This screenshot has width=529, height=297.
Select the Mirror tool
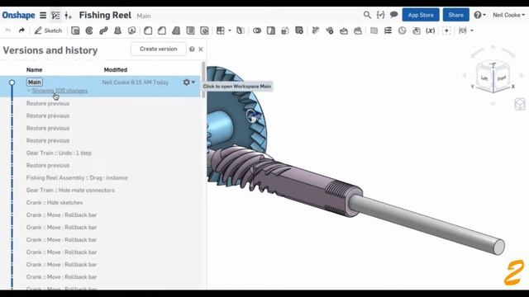(241, 31)
